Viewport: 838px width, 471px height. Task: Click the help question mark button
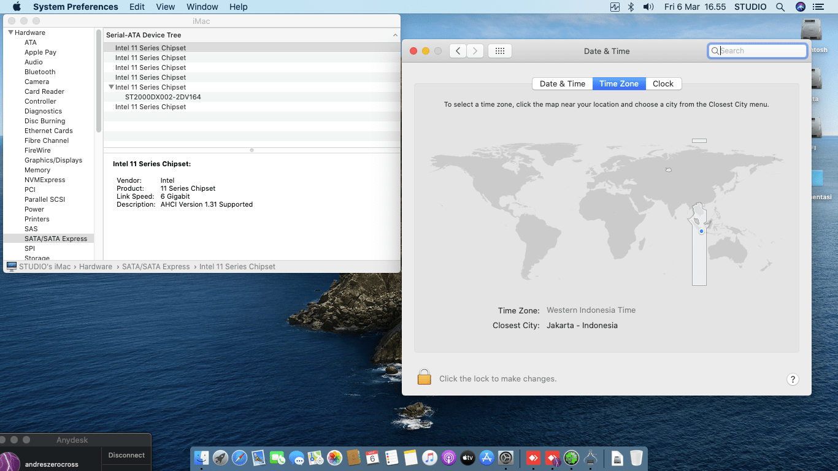coord(793,379)
